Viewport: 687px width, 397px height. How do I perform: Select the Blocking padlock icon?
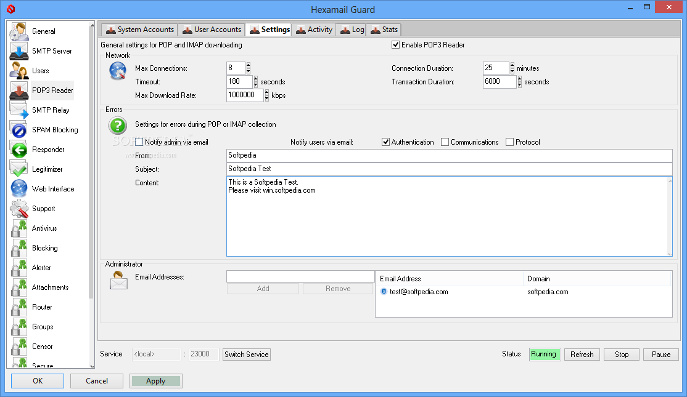[19, 248]
